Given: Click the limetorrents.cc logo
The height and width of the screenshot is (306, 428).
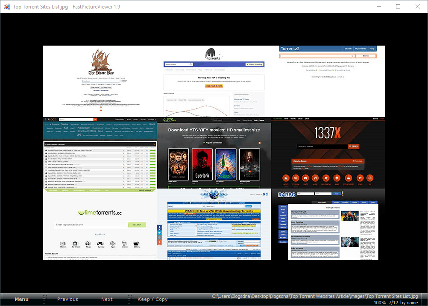Looking at the screenshot, I should click(x=100, y=213).
